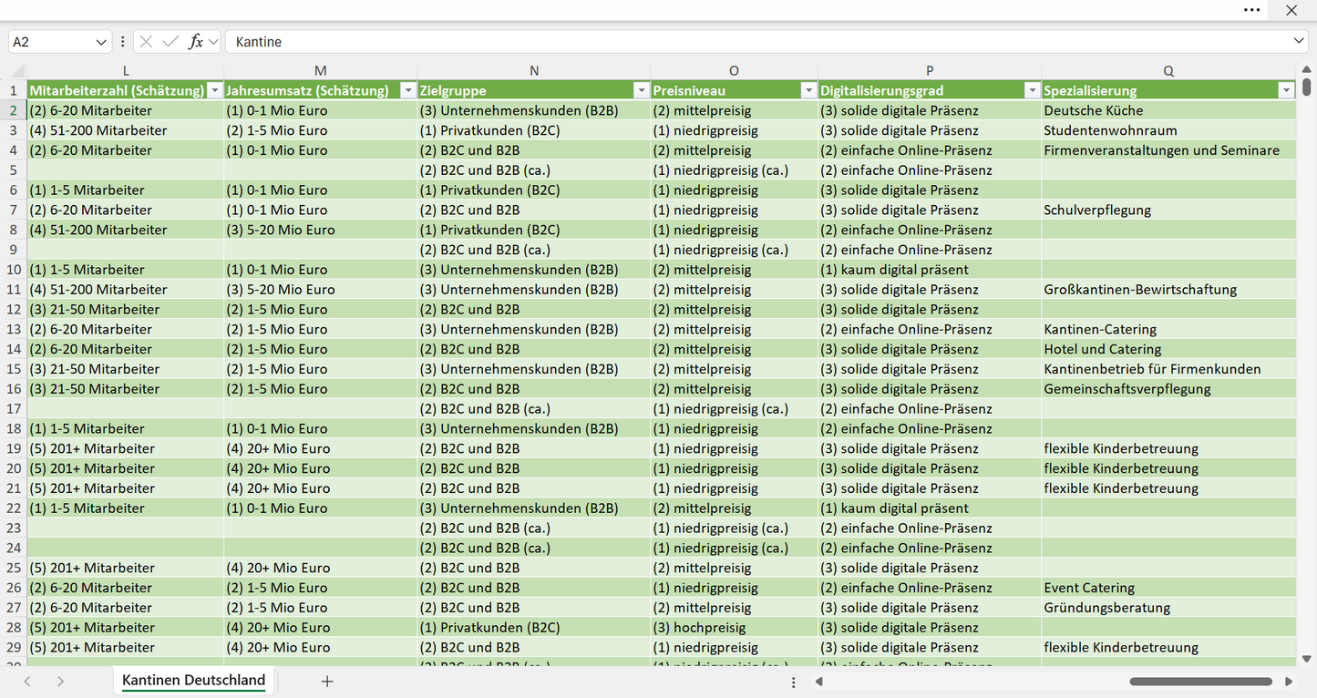
Task: Open the Kantinen Deutschland sheet tab
Action: [x=193, y=681]
